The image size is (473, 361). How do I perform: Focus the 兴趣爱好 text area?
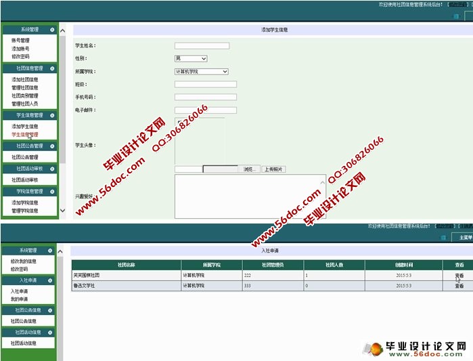(250, 196)
